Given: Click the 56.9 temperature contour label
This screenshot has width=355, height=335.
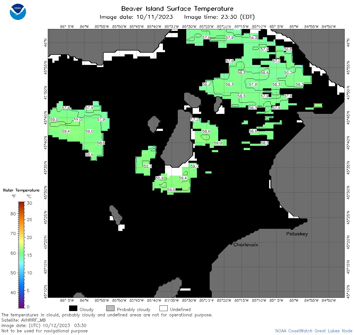Looking at the screenshot, I should tap(288, 49).
